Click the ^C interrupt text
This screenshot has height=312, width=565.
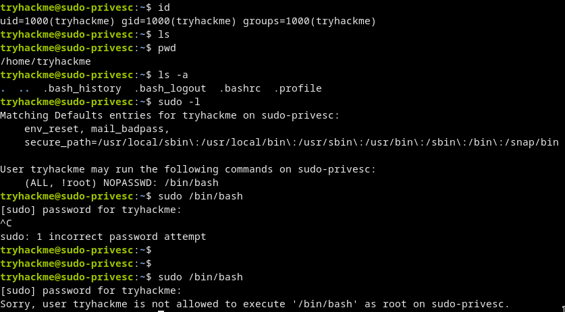click(7, 223)
